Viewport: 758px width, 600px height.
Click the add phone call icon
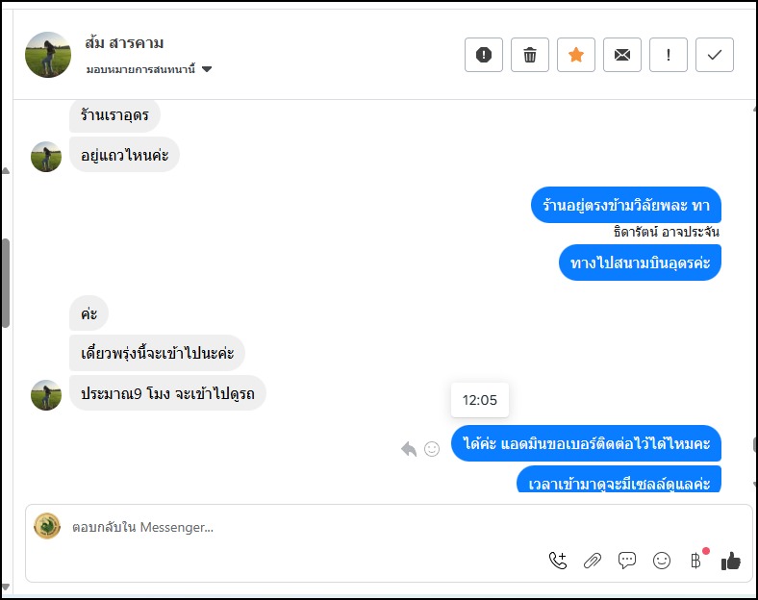point(558,561)
